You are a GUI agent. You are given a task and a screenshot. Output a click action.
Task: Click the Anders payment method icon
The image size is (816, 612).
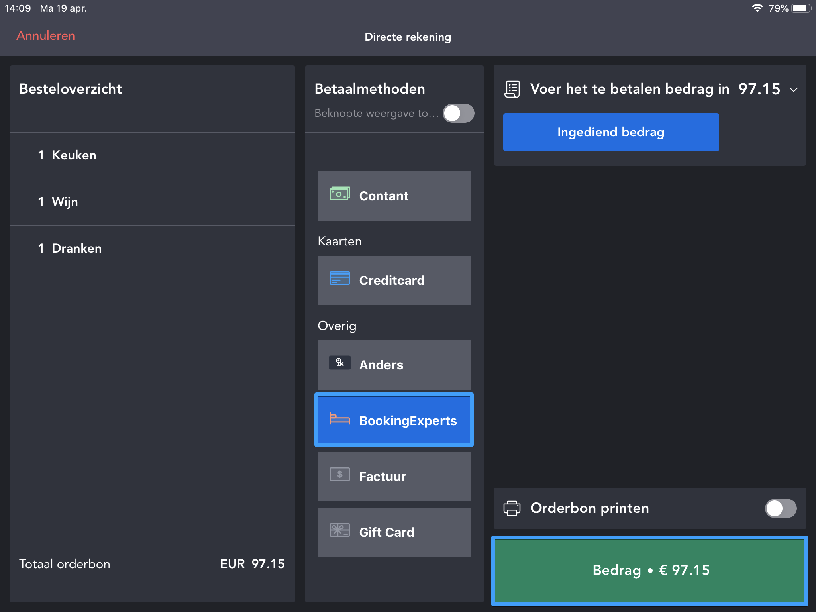tap(339, 363)
